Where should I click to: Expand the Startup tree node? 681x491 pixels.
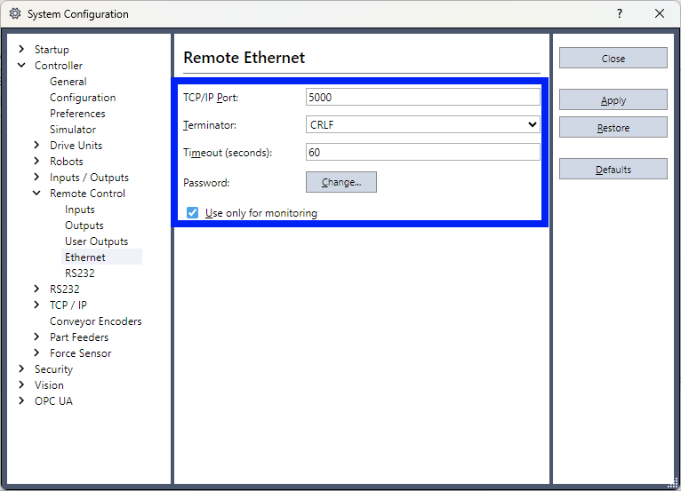tap(21, 50)
